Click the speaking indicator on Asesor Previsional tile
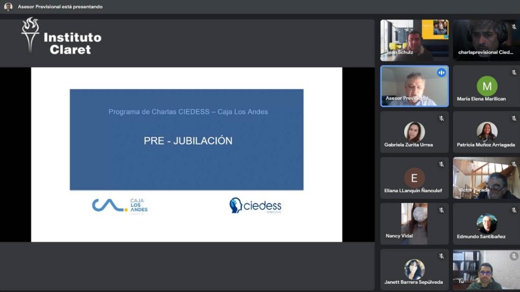This screenshot has width=520, height=292. (441, 72)
